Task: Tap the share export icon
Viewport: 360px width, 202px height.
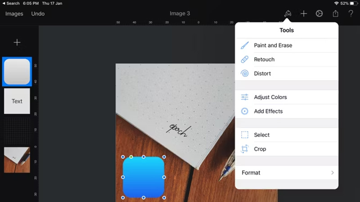Action: (335, 13)
